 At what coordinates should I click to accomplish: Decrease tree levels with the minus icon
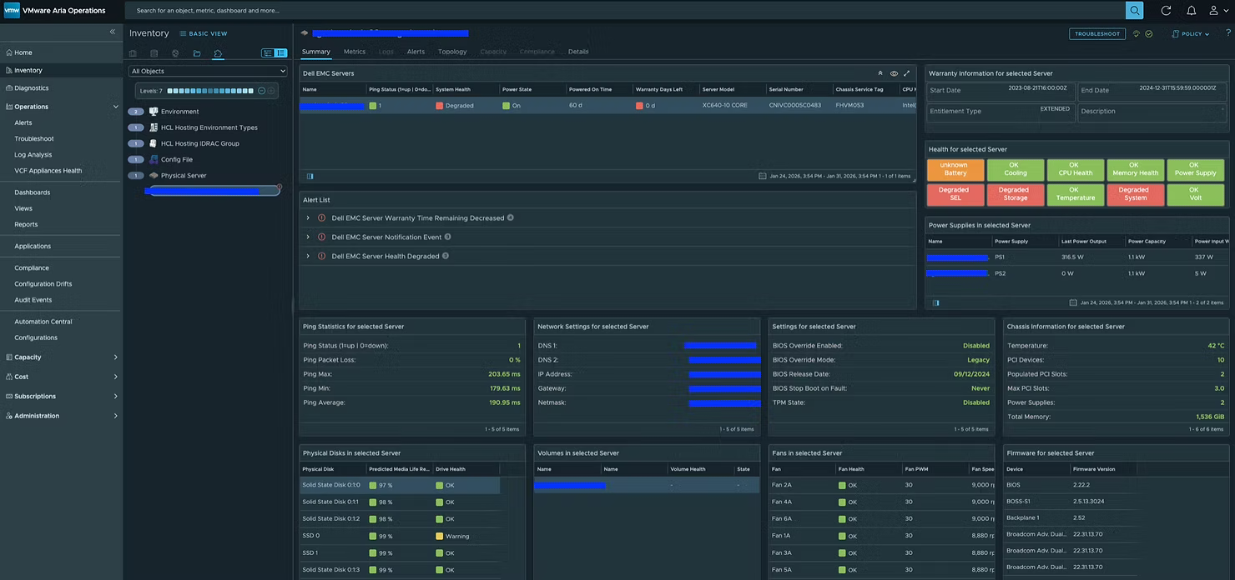pos(261,91)
